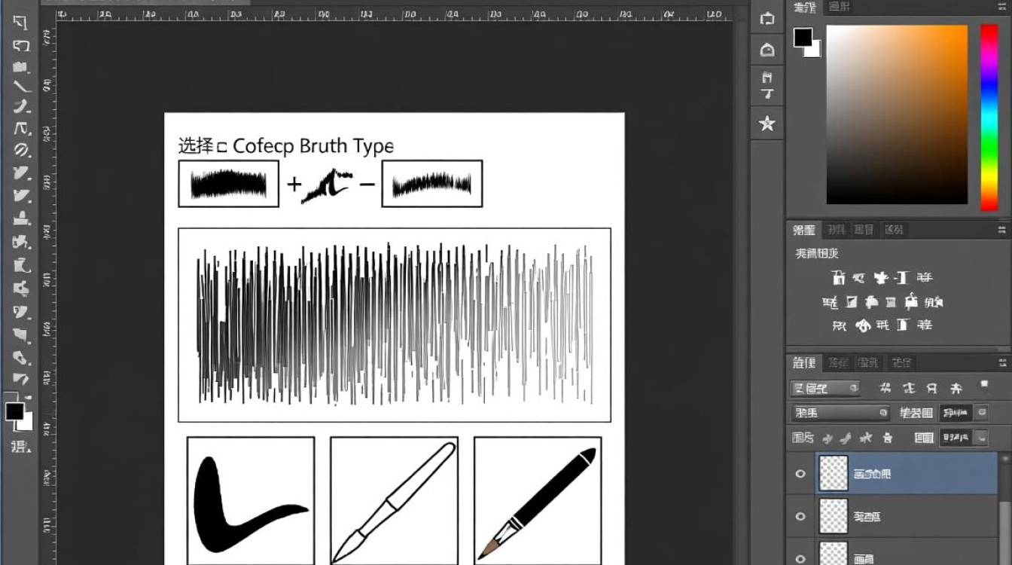This screenshot has height=565, width=1012.
Task: Pick a shade in the orange color field
Action: [x=897, y=115]
